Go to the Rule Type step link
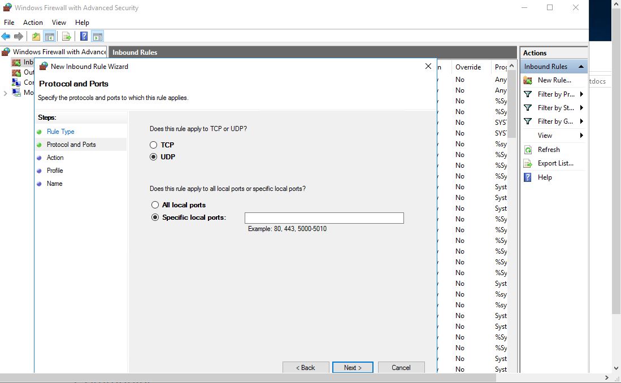Image resolution: width=621 pixels, height=383 pixels. (60, 132)
